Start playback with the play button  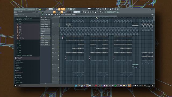43,9
